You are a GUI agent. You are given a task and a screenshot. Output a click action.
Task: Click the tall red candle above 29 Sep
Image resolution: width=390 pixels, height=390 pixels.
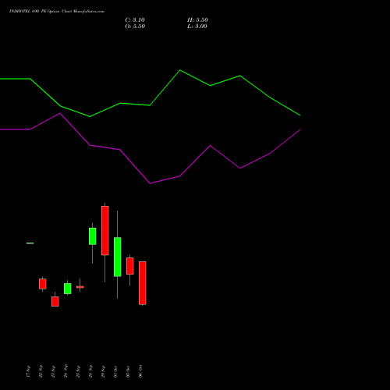[x=105, y=231]
